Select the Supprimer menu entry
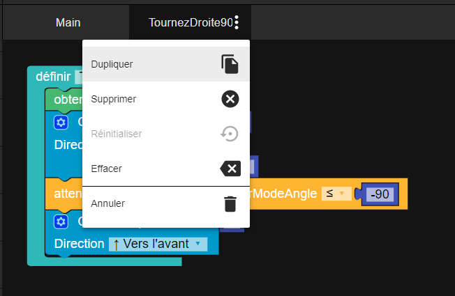The width and height of the screenshot is (455, 296). pos(114,99)
